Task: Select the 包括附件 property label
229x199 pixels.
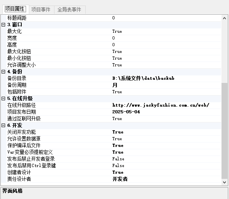Action: (x=17, y=92)
